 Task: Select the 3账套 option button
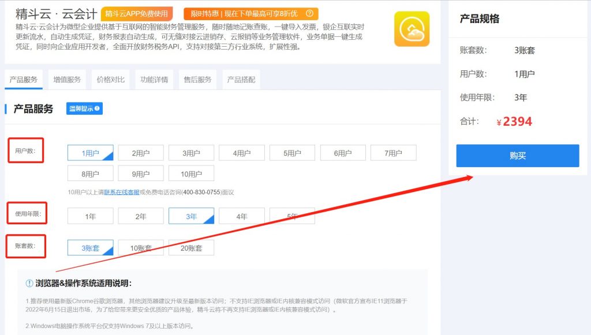[91, 248]
